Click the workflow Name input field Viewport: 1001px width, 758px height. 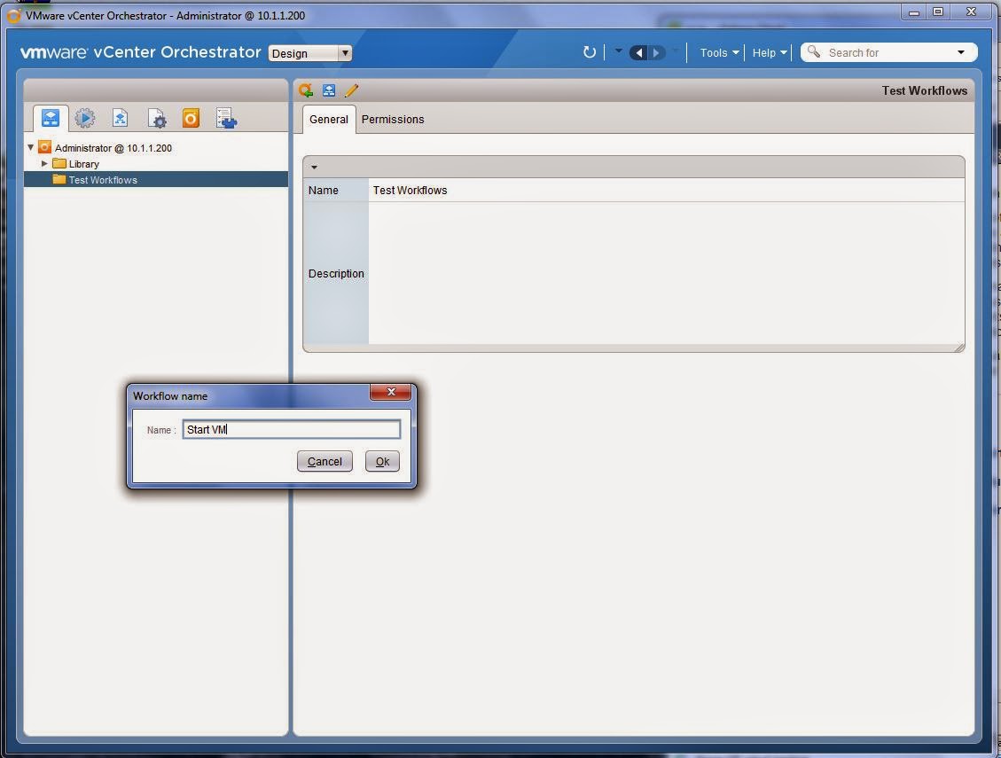click(292, 429)
